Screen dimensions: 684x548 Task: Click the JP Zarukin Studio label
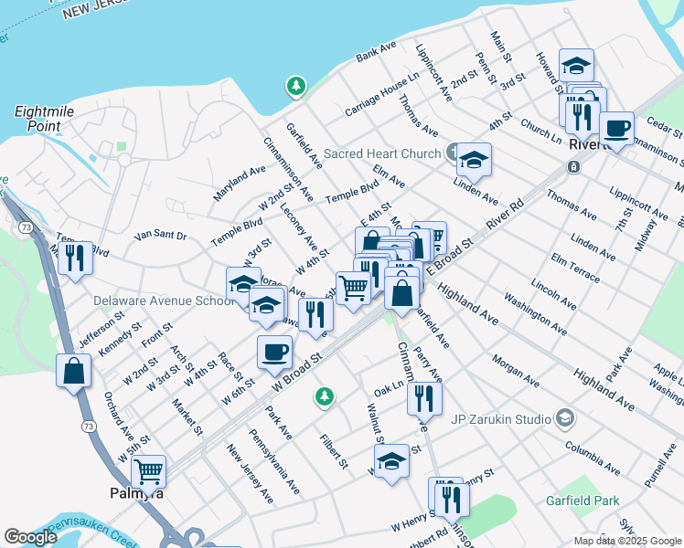pyautogui.click(x=501, y=419)
